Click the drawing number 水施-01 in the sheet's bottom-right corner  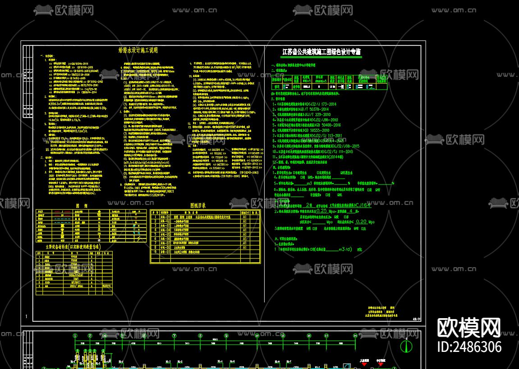(x=417, y=319)
